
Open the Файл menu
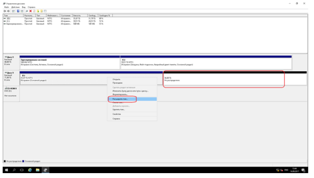coord(5,6)
